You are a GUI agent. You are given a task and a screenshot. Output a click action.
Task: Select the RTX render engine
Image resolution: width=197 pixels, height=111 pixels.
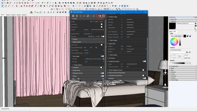pos(101,22)
